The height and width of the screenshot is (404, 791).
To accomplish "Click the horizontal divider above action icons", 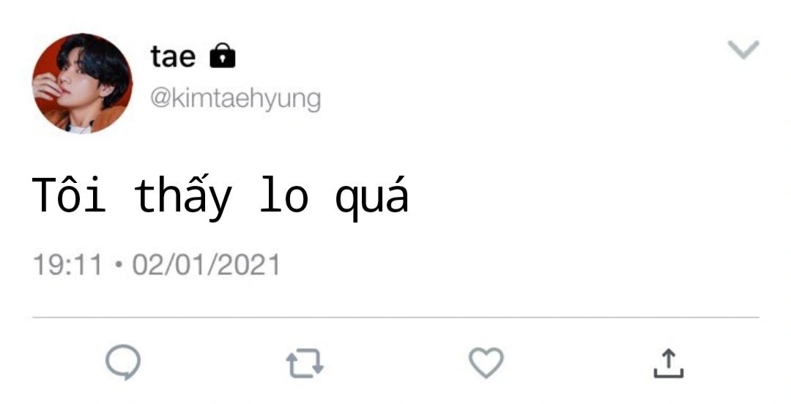I will 395,318.
